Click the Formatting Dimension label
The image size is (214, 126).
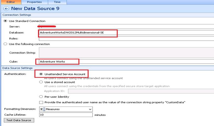click(20, 109)
